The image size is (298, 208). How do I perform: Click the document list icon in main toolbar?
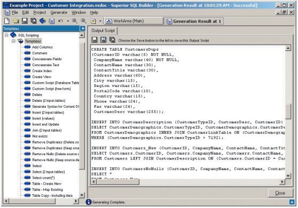(x=51, y=21)
